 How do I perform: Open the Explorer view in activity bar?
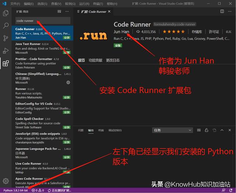(6, 13)
